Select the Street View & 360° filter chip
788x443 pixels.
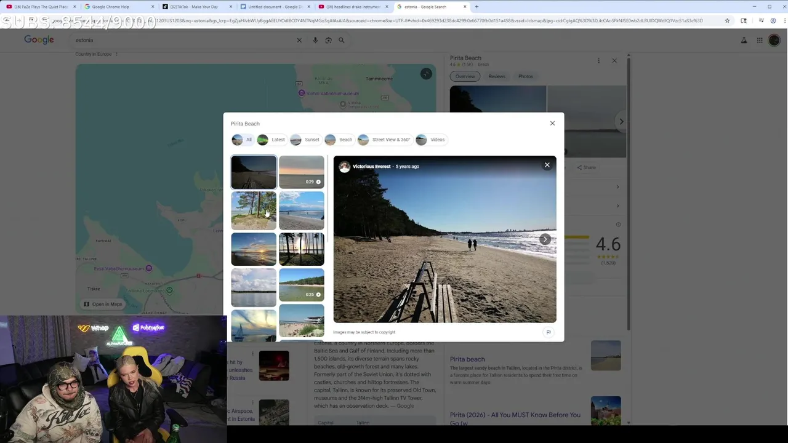[384, 140]
